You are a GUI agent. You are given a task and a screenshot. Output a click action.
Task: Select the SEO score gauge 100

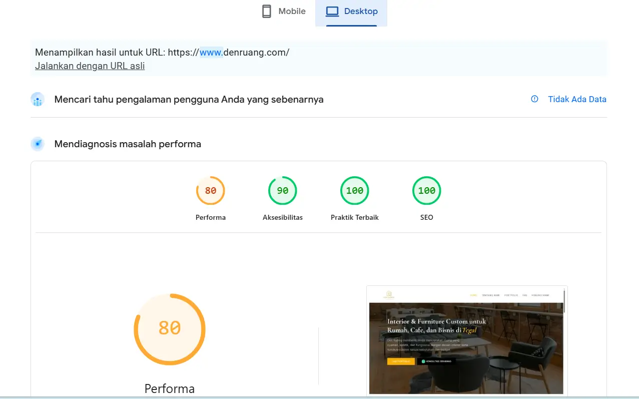[427, 191]
